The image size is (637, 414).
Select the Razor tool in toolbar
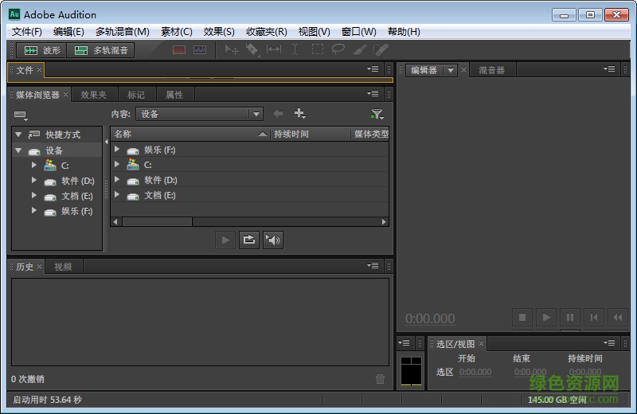point(252,50)
